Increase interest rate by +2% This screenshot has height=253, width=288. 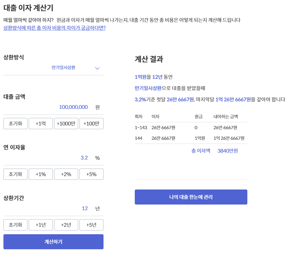pos(66,174)
